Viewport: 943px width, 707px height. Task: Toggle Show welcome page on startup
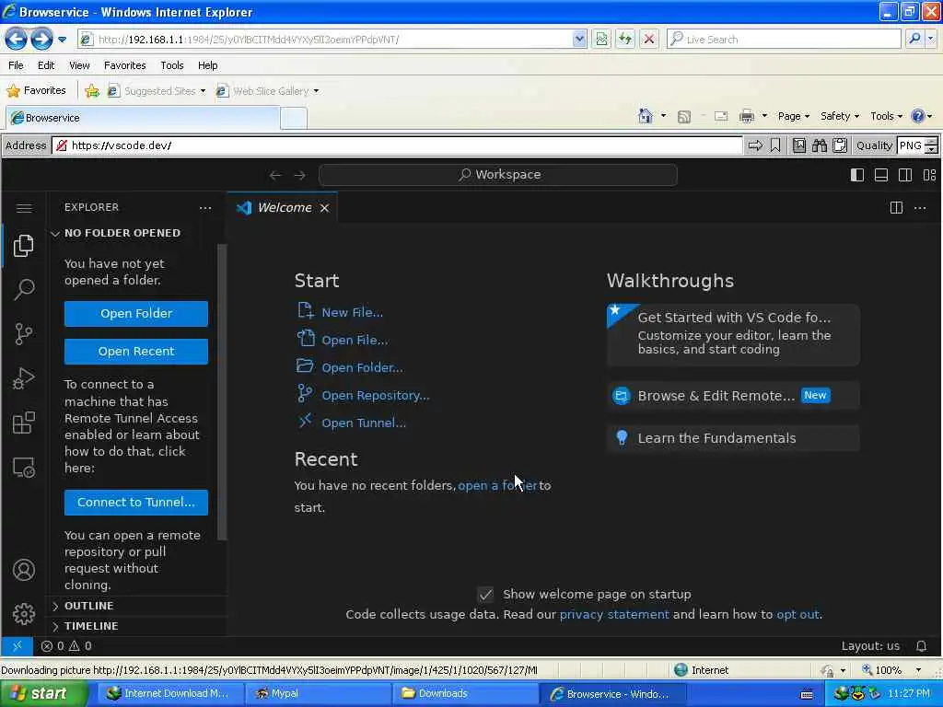[485, 595]
